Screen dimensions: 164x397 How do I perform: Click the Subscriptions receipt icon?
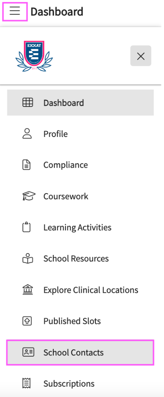coord(27,383)
